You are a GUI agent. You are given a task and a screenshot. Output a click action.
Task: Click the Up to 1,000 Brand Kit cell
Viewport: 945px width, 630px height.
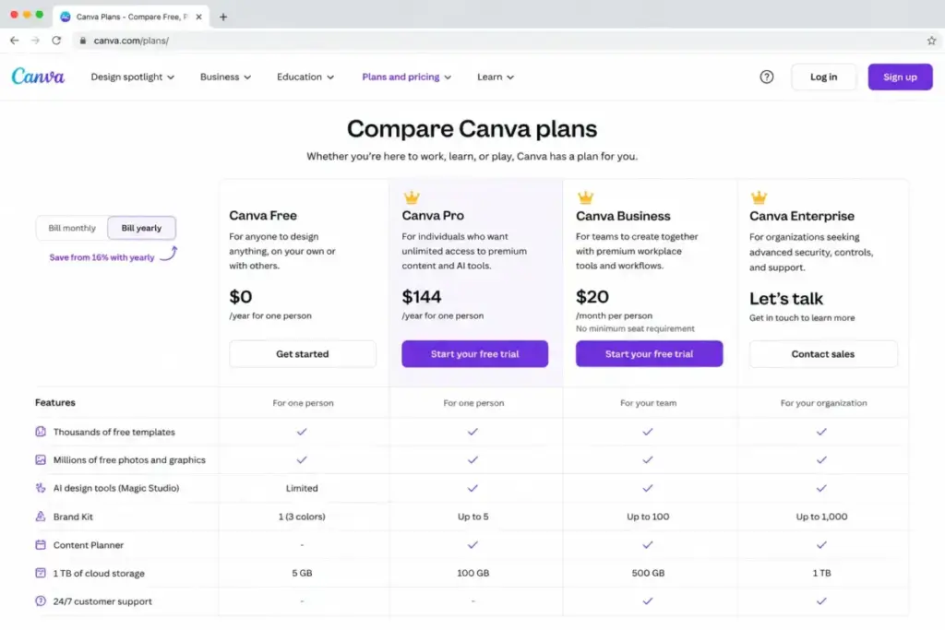(x=821, y=517)
